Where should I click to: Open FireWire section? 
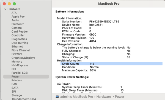pos(17,54)
